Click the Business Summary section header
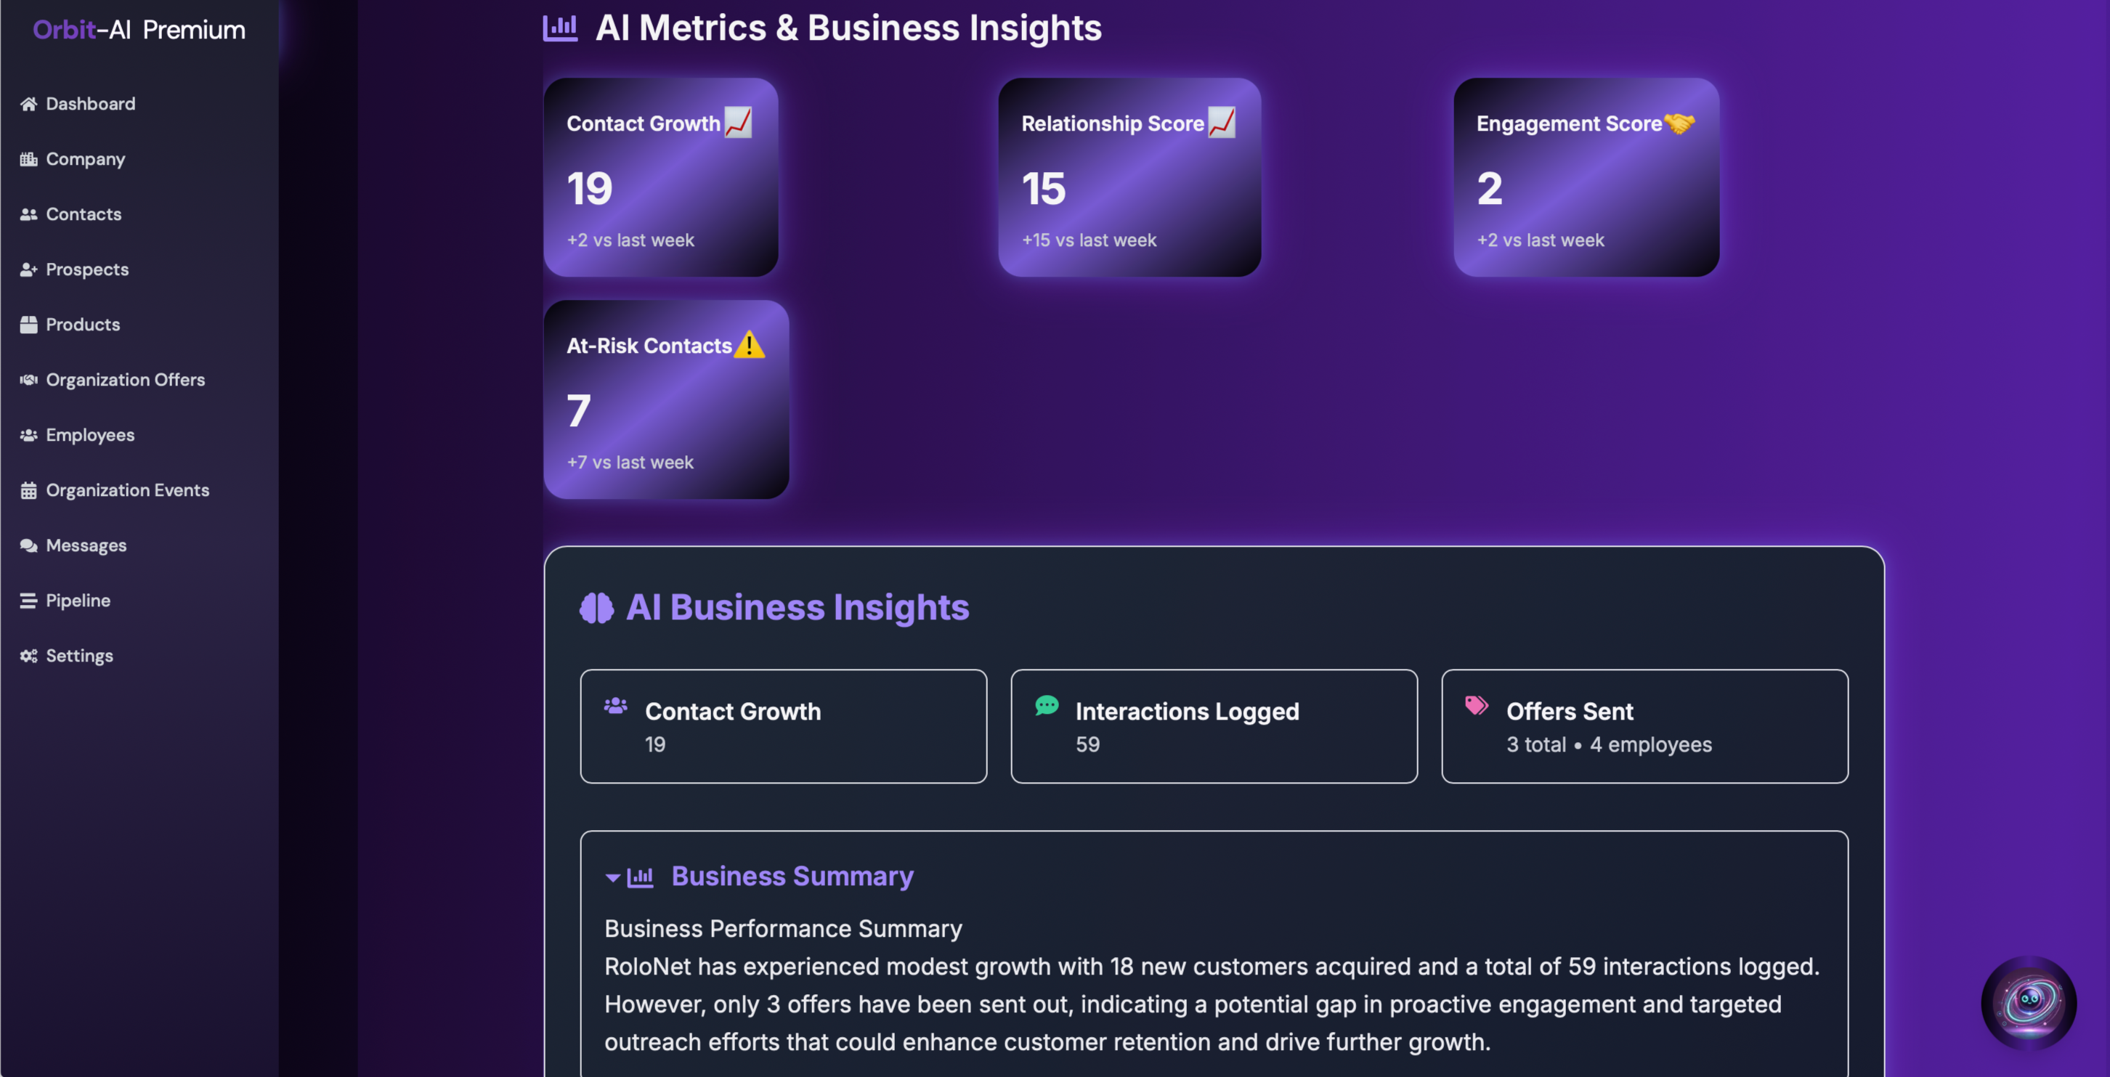The height and width of the screenshot is (1077, 2110). point(792,877)
